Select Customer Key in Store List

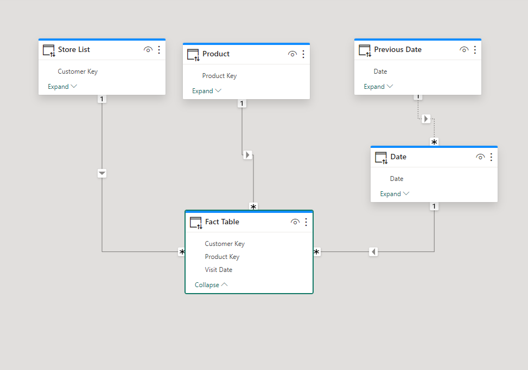pos(78,72)
